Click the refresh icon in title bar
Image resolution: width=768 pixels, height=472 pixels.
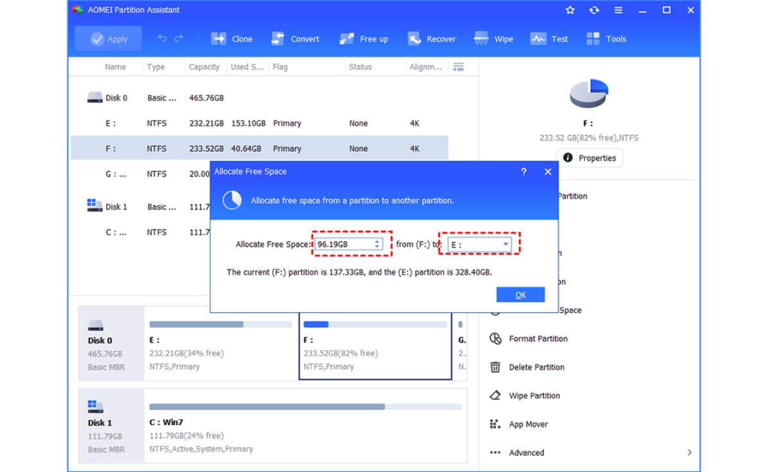point(594,10)
